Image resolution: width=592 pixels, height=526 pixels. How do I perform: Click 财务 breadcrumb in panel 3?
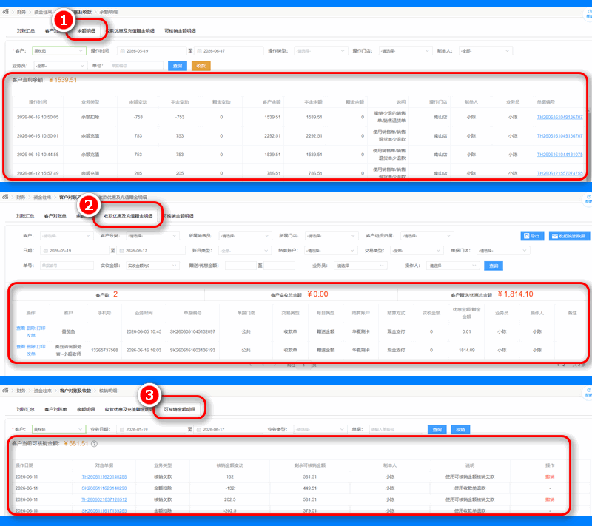pos(21,391)
